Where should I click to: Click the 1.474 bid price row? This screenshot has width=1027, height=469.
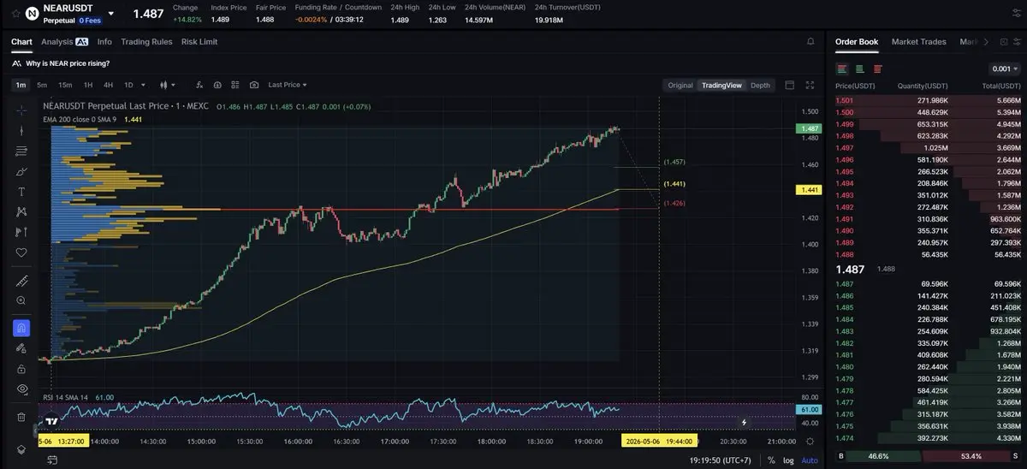928,437
